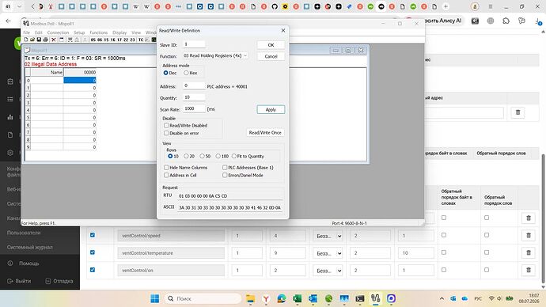Screen dimensions: 546x307
Task: Open Excel from the taskbar
Action: coord(297,298)
